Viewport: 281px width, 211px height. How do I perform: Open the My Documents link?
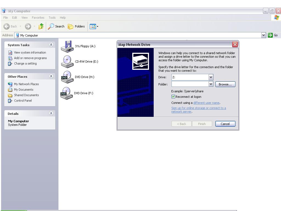click(24, 90)
